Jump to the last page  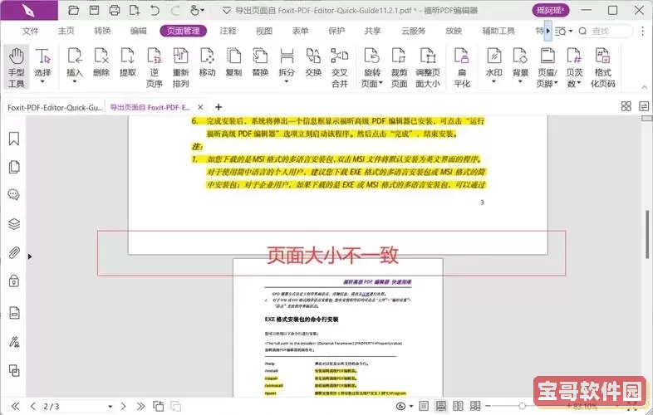tap(140, 406)
